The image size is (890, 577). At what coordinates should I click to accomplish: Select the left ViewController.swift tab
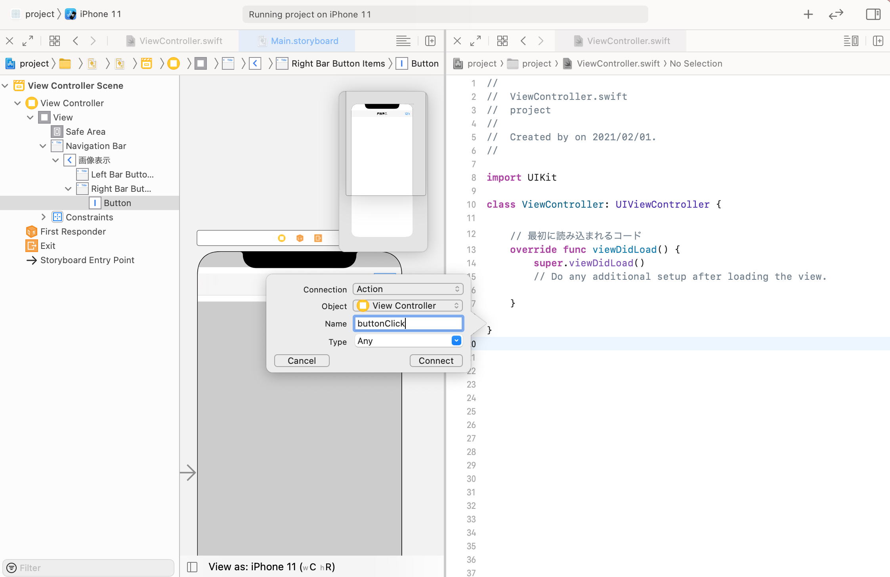pos(180,41)
